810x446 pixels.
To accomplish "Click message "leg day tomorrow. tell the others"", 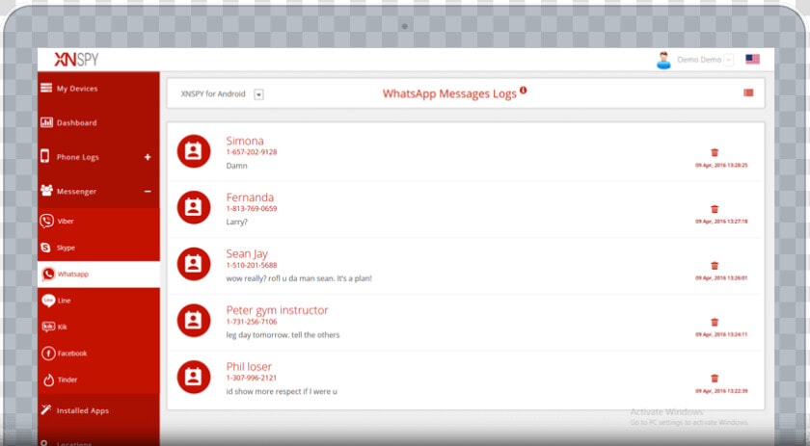I will point(283,335).
